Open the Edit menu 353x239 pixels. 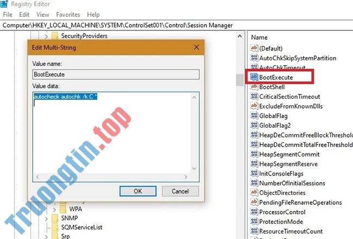tap(24, 15)
